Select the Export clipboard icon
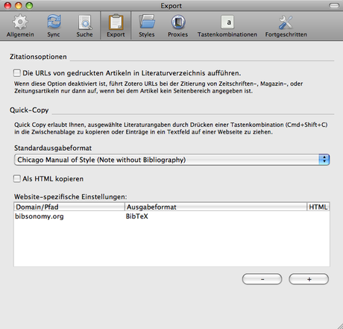 (x=116, y=22)
